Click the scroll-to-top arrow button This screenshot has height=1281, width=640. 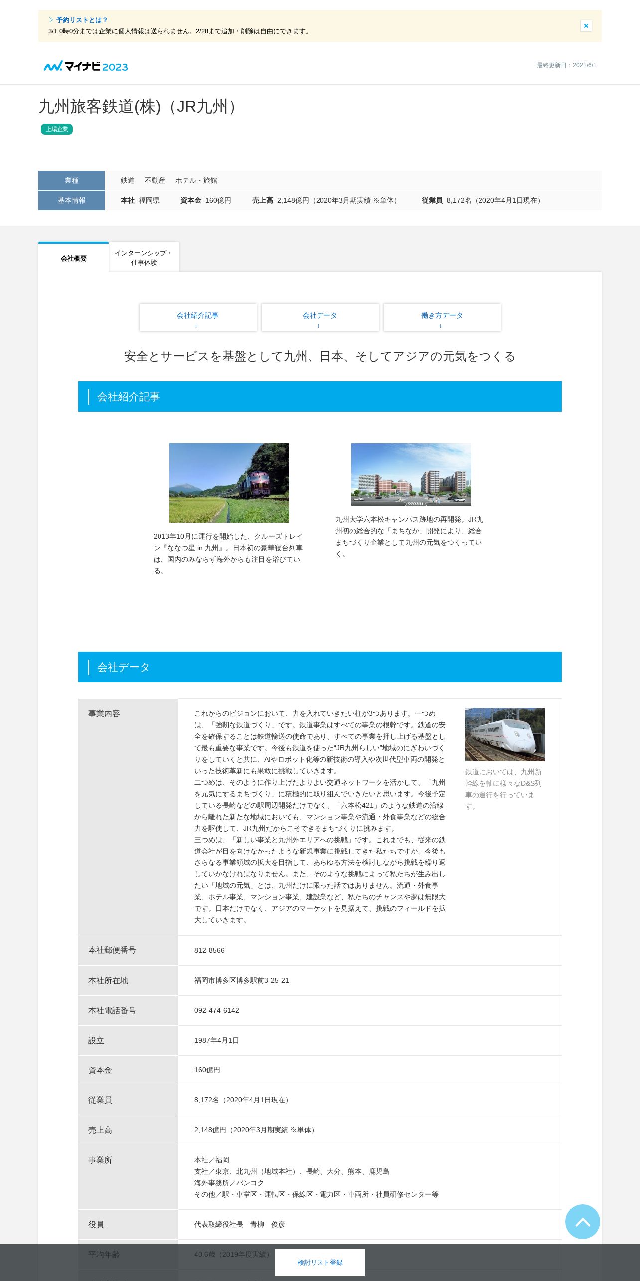click(x=582, y=1221)
